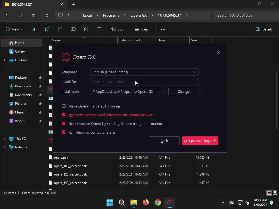Uncheck Import bookmarks and data checkbox
This screenshot has width=279, height=209.
click(x=63, y=115)
